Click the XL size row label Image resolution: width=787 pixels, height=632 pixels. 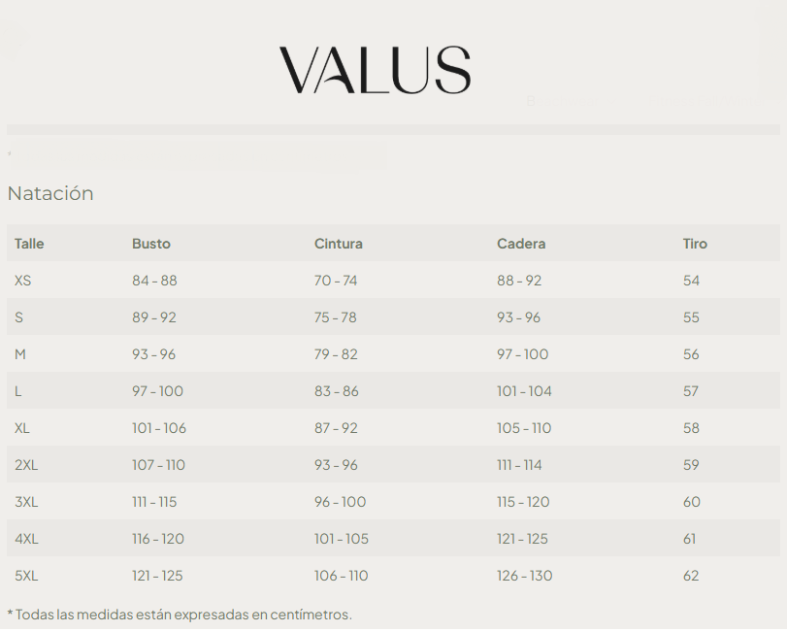pyautogui.click(x=22, y=428)
